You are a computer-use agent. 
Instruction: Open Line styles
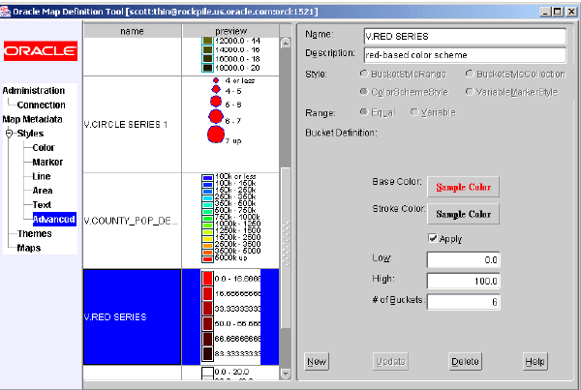pyautogui.click(x=42, y=176)
